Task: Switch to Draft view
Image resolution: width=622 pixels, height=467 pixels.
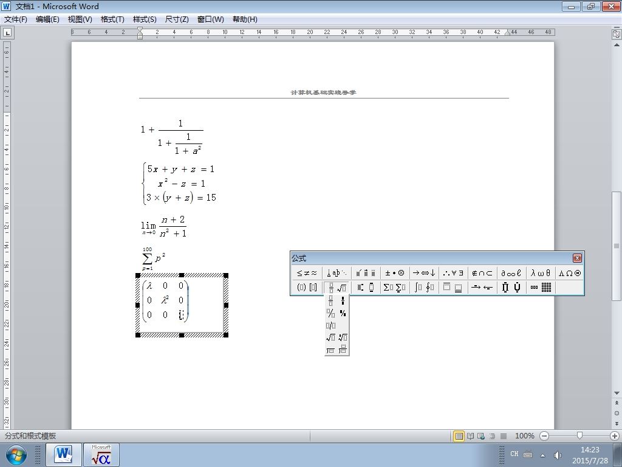Action: (x=504, y=436)
